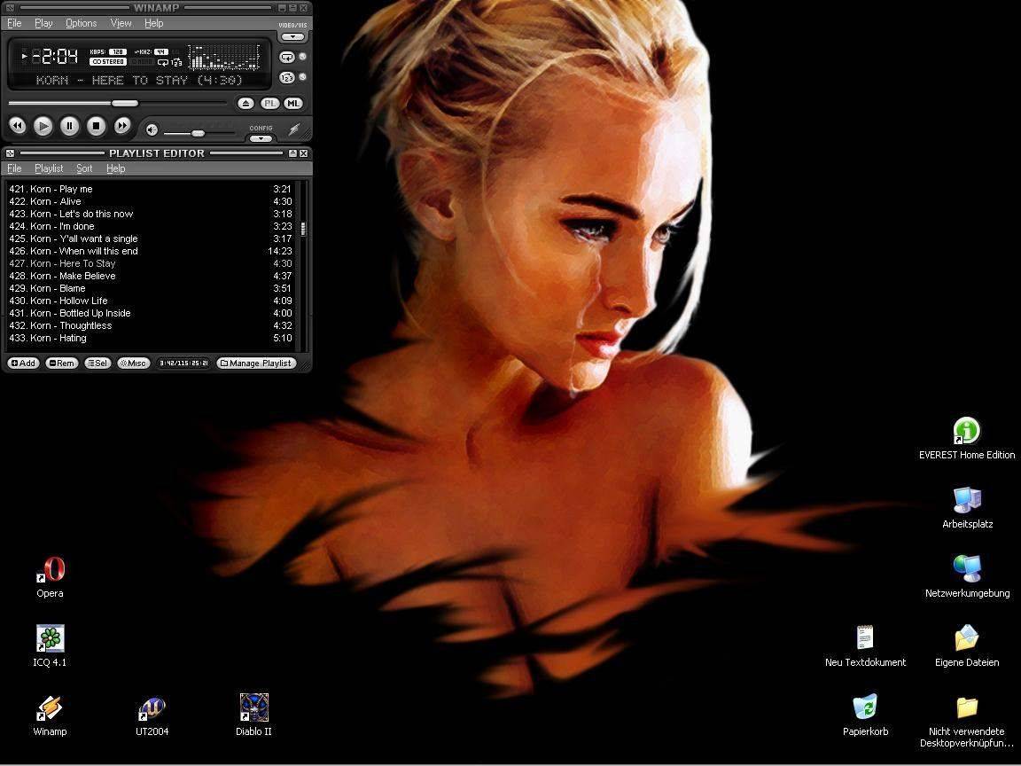Click the Play button in Winamp
This screenshot has height=766, width=1021.
click(43, 126)
